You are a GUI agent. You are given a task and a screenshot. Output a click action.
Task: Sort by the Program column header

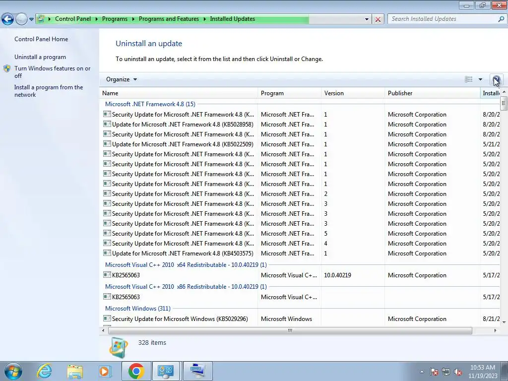coord(289,93)
